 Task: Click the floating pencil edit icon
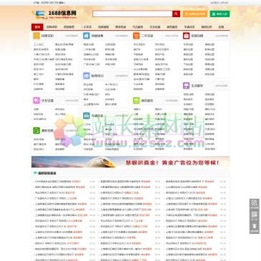[x=255, y=203]
